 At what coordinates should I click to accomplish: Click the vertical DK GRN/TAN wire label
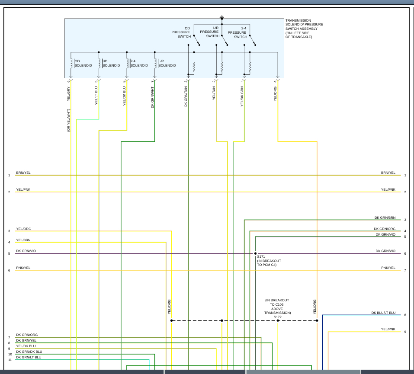pos(186,96)
